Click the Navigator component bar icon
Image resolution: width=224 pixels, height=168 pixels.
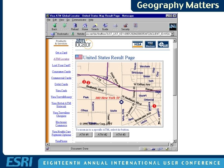(145, 149)
